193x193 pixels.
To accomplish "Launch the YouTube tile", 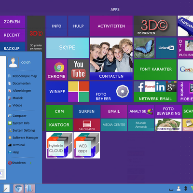I will coord(79,69).
